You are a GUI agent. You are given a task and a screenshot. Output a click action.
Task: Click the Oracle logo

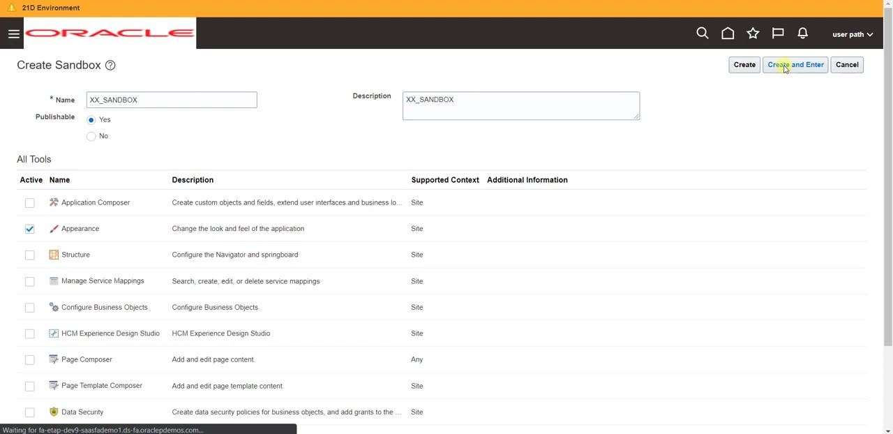pyautogui.click(x=110, y=33)
